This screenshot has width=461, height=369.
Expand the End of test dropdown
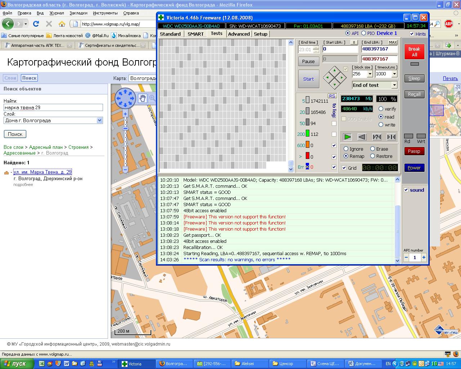394,85
